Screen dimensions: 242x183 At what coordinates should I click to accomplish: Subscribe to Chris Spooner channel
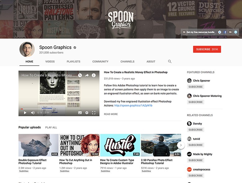[195, 87]
